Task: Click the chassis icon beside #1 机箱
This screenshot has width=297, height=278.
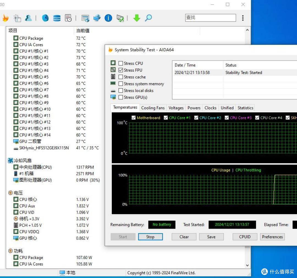Action: coord(16,174)
